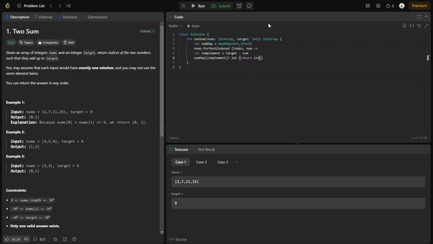Maximize the code editor fullscreen icon

point(419,17)
